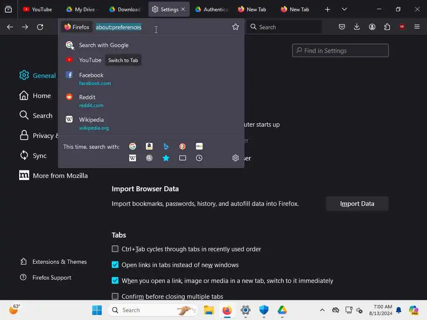Open More from Mozilla category

54,175
